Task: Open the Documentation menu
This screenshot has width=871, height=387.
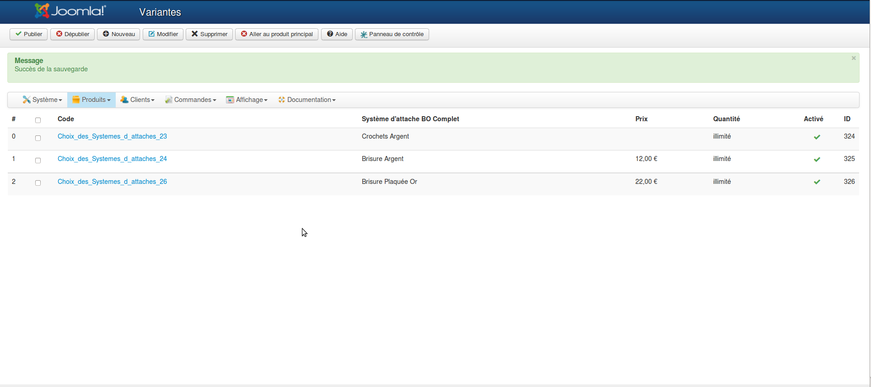Action: pos(307,100)
